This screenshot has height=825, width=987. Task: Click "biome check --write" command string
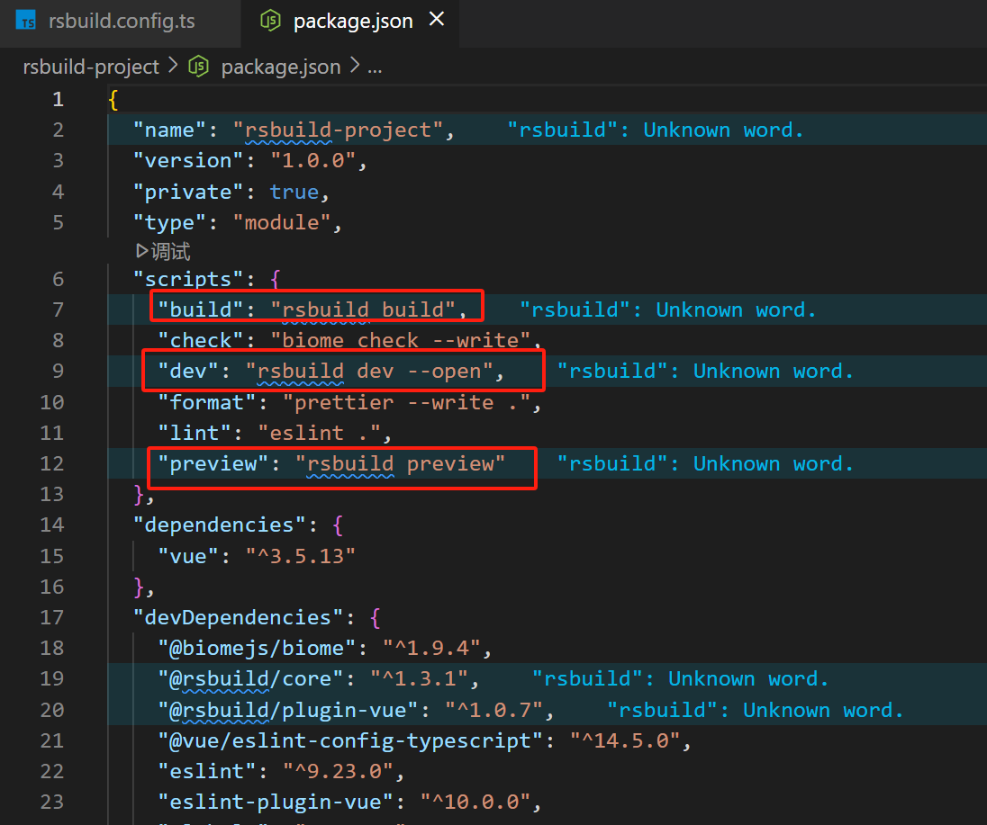pos(401,341)
